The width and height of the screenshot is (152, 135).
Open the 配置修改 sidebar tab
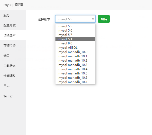click(13, 25)
